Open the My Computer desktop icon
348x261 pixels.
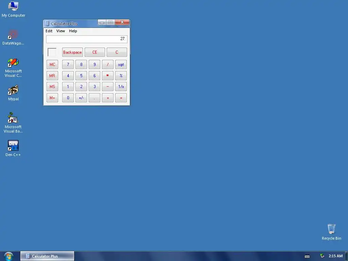[13, 9]
